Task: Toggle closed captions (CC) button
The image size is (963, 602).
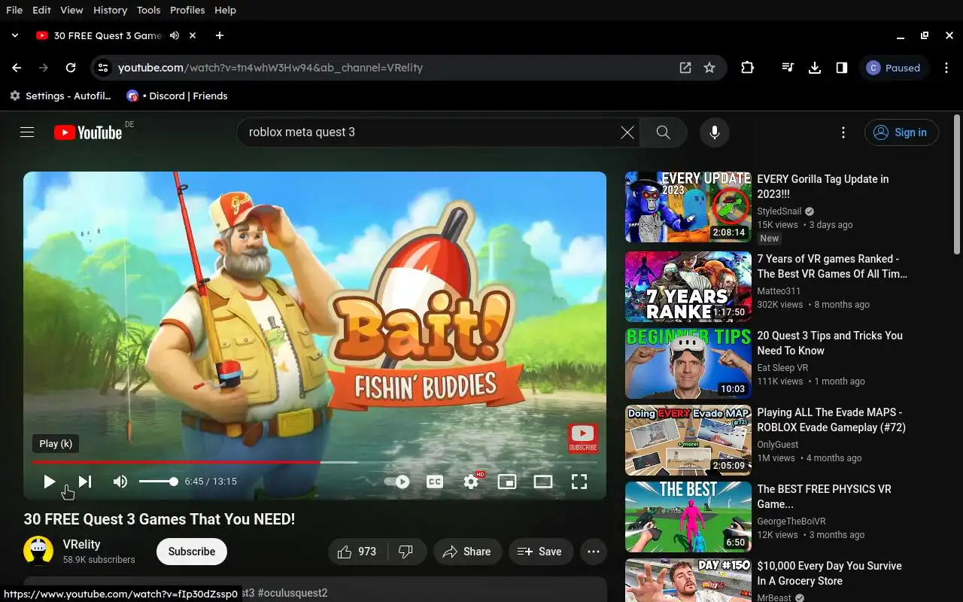Action: 435,482
